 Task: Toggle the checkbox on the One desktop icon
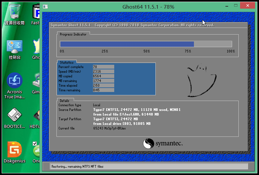(35, 144)
